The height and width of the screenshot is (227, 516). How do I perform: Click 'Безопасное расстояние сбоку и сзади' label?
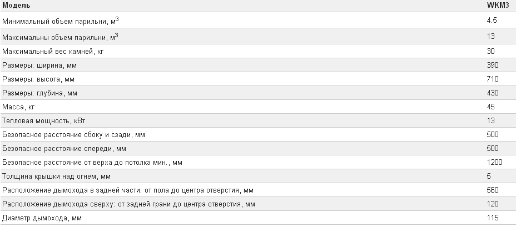click(x=74, y=135)
